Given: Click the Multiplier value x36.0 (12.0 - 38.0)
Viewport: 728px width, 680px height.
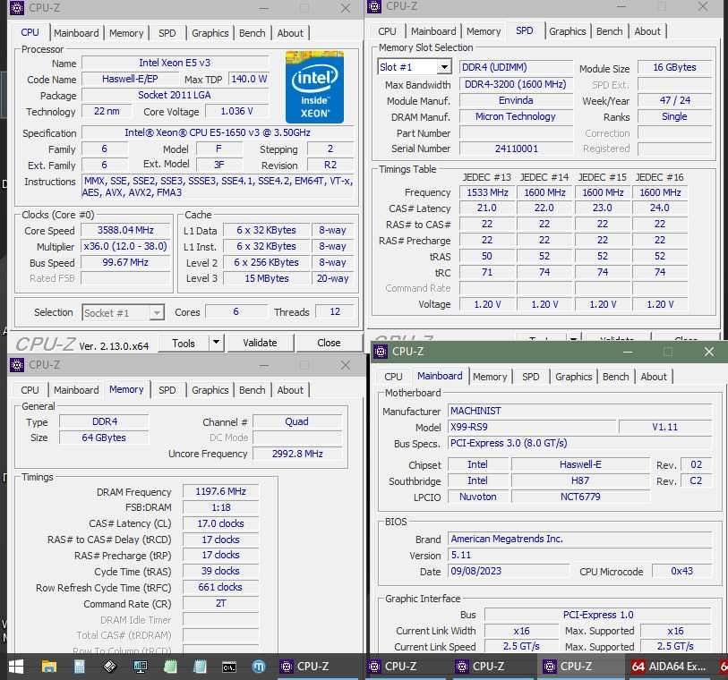Looking at the screenshot, I should (x=125, y=246).
